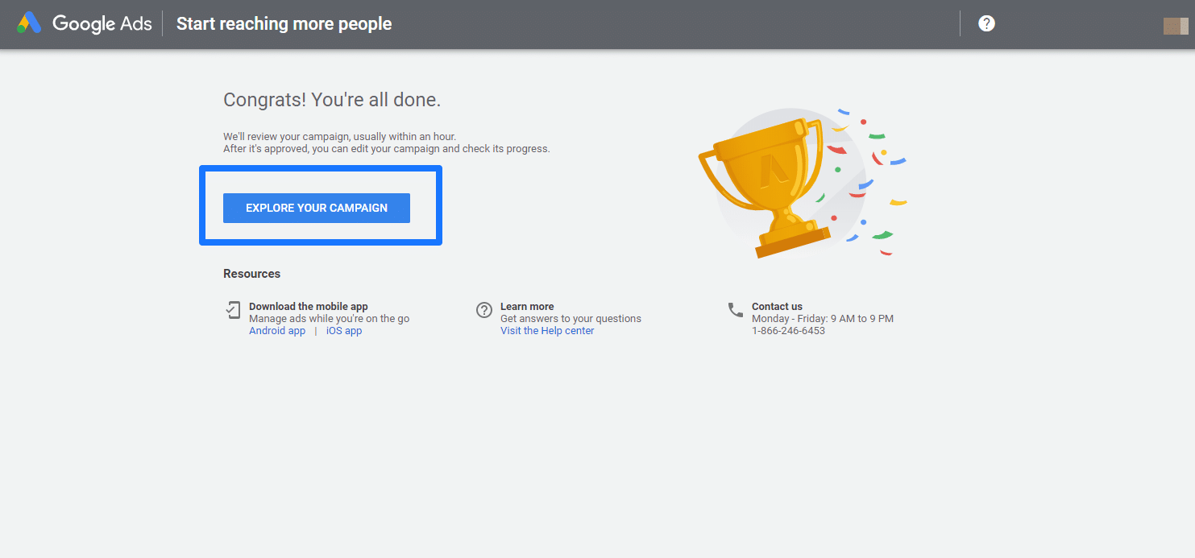Click the Google Ads triangle logo icon

[29, 23]
